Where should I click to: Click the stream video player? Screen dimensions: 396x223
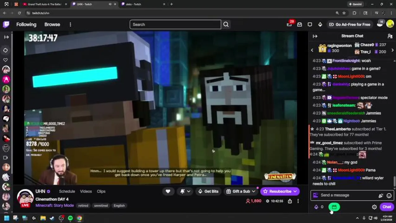coord(161,108)
